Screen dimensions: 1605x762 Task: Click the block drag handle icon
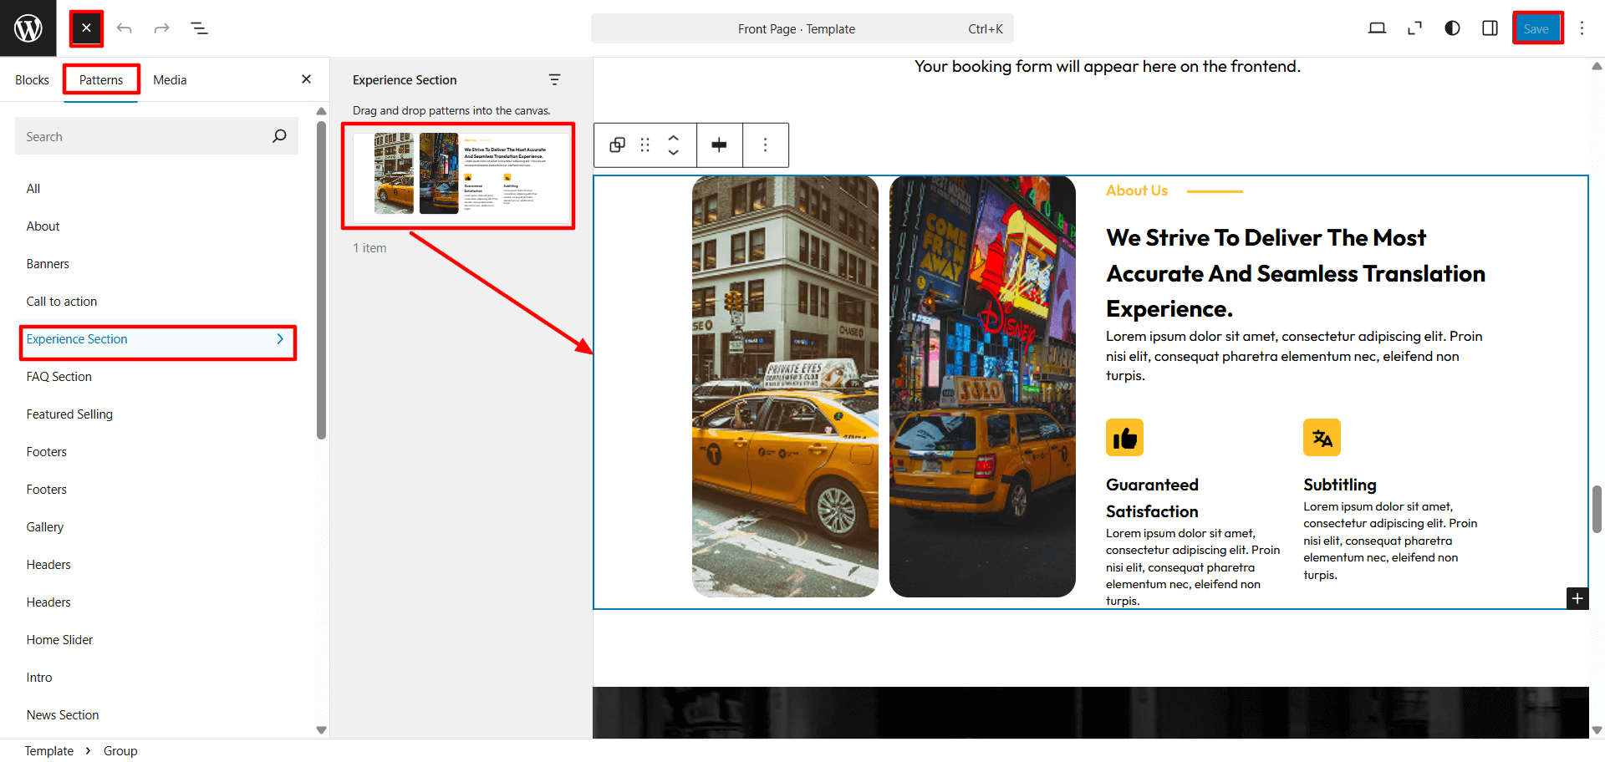pyautogui.click(x=645, y=145)
